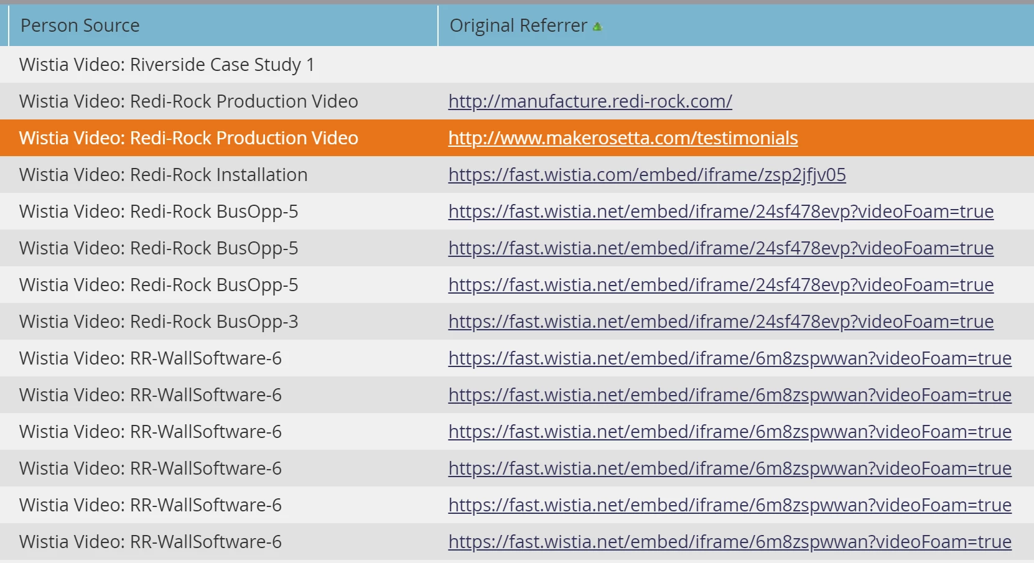The width and height of the screenshot is (1034, 563).
Task: Click the sort arrow icon beside Original Referrer
Action: (597, 27)
